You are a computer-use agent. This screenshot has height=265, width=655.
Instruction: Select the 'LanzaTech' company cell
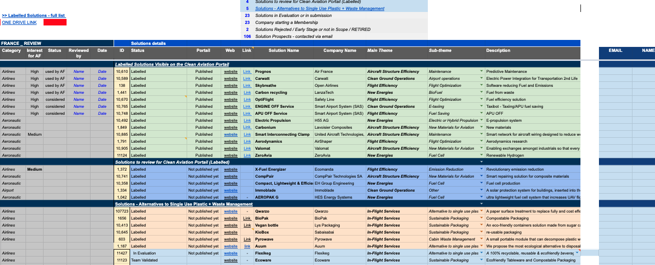click(340, 92)
